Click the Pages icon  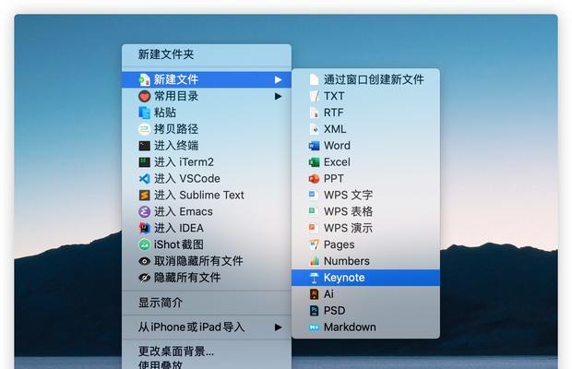point(314,244)
